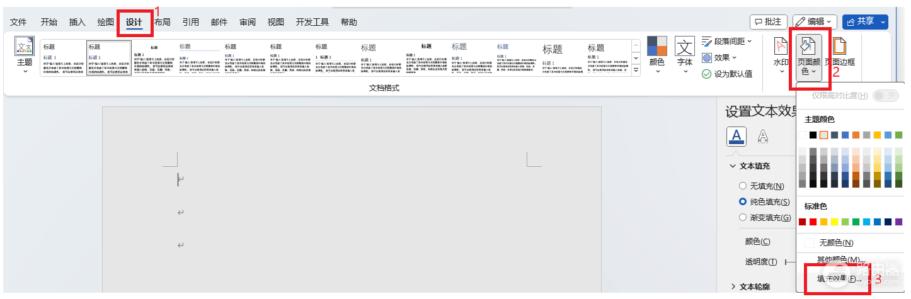Pick dark red in 标准色 row
This screenshot has width=911, height=299.
(x=802, y=222)
